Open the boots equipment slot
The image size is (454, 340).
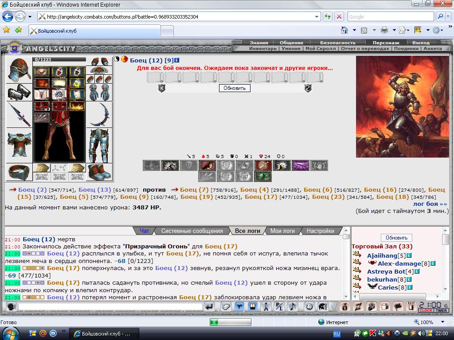(x=99, y=172)
